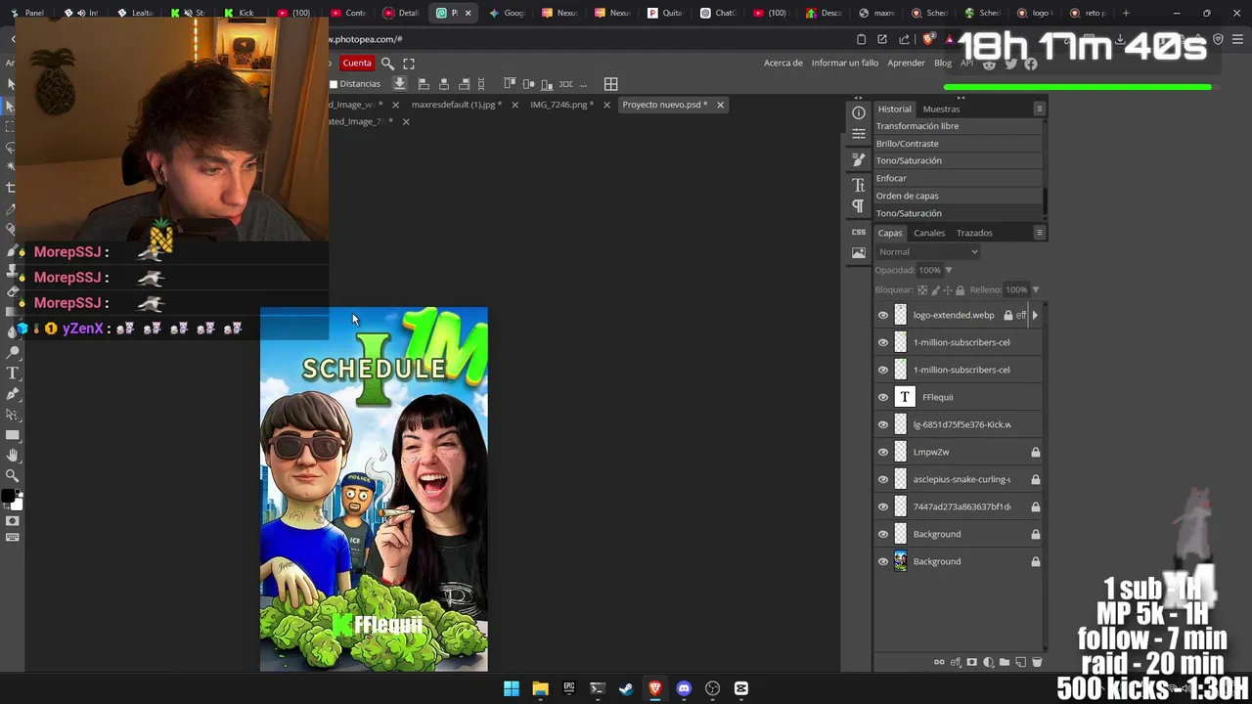The height and width of the screenshot is (704, 1252).
Task: Lock image pixels brush icon
Action: click(x=935, y=289)
